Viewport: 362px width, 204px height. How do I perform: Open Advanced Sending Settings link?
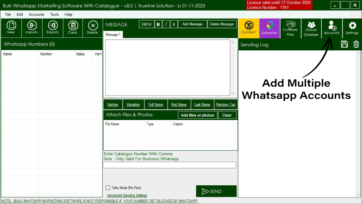click(x=127, y=195)
